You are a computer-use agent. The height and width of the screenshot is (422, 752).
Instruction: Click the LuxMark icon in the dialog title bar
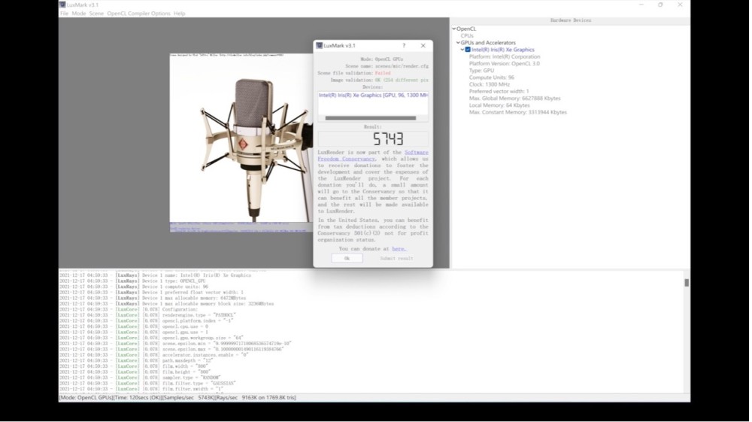(320, 46)
